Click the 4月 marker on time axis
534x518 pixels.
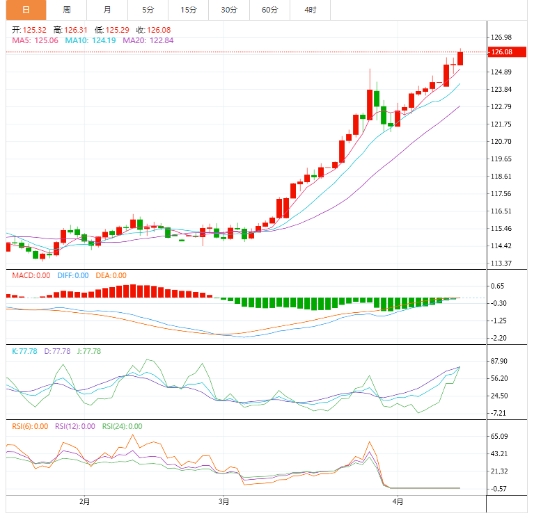click(x=397, y=501)
